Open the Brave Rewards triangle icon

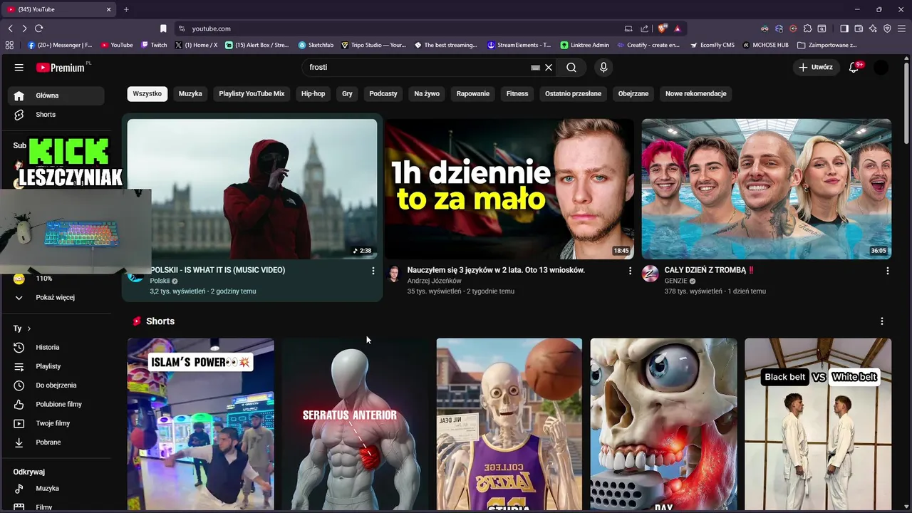pyautogui.click(x=678, y=28)
